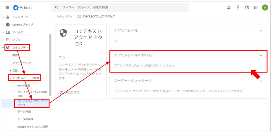Click the access level count 11
The height and width of the screenshot is (132, 271).
tap(115, 41)
